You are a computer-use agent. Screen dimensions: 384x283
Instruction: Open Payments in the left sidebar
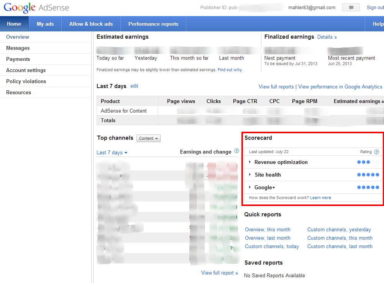[18, 59]
